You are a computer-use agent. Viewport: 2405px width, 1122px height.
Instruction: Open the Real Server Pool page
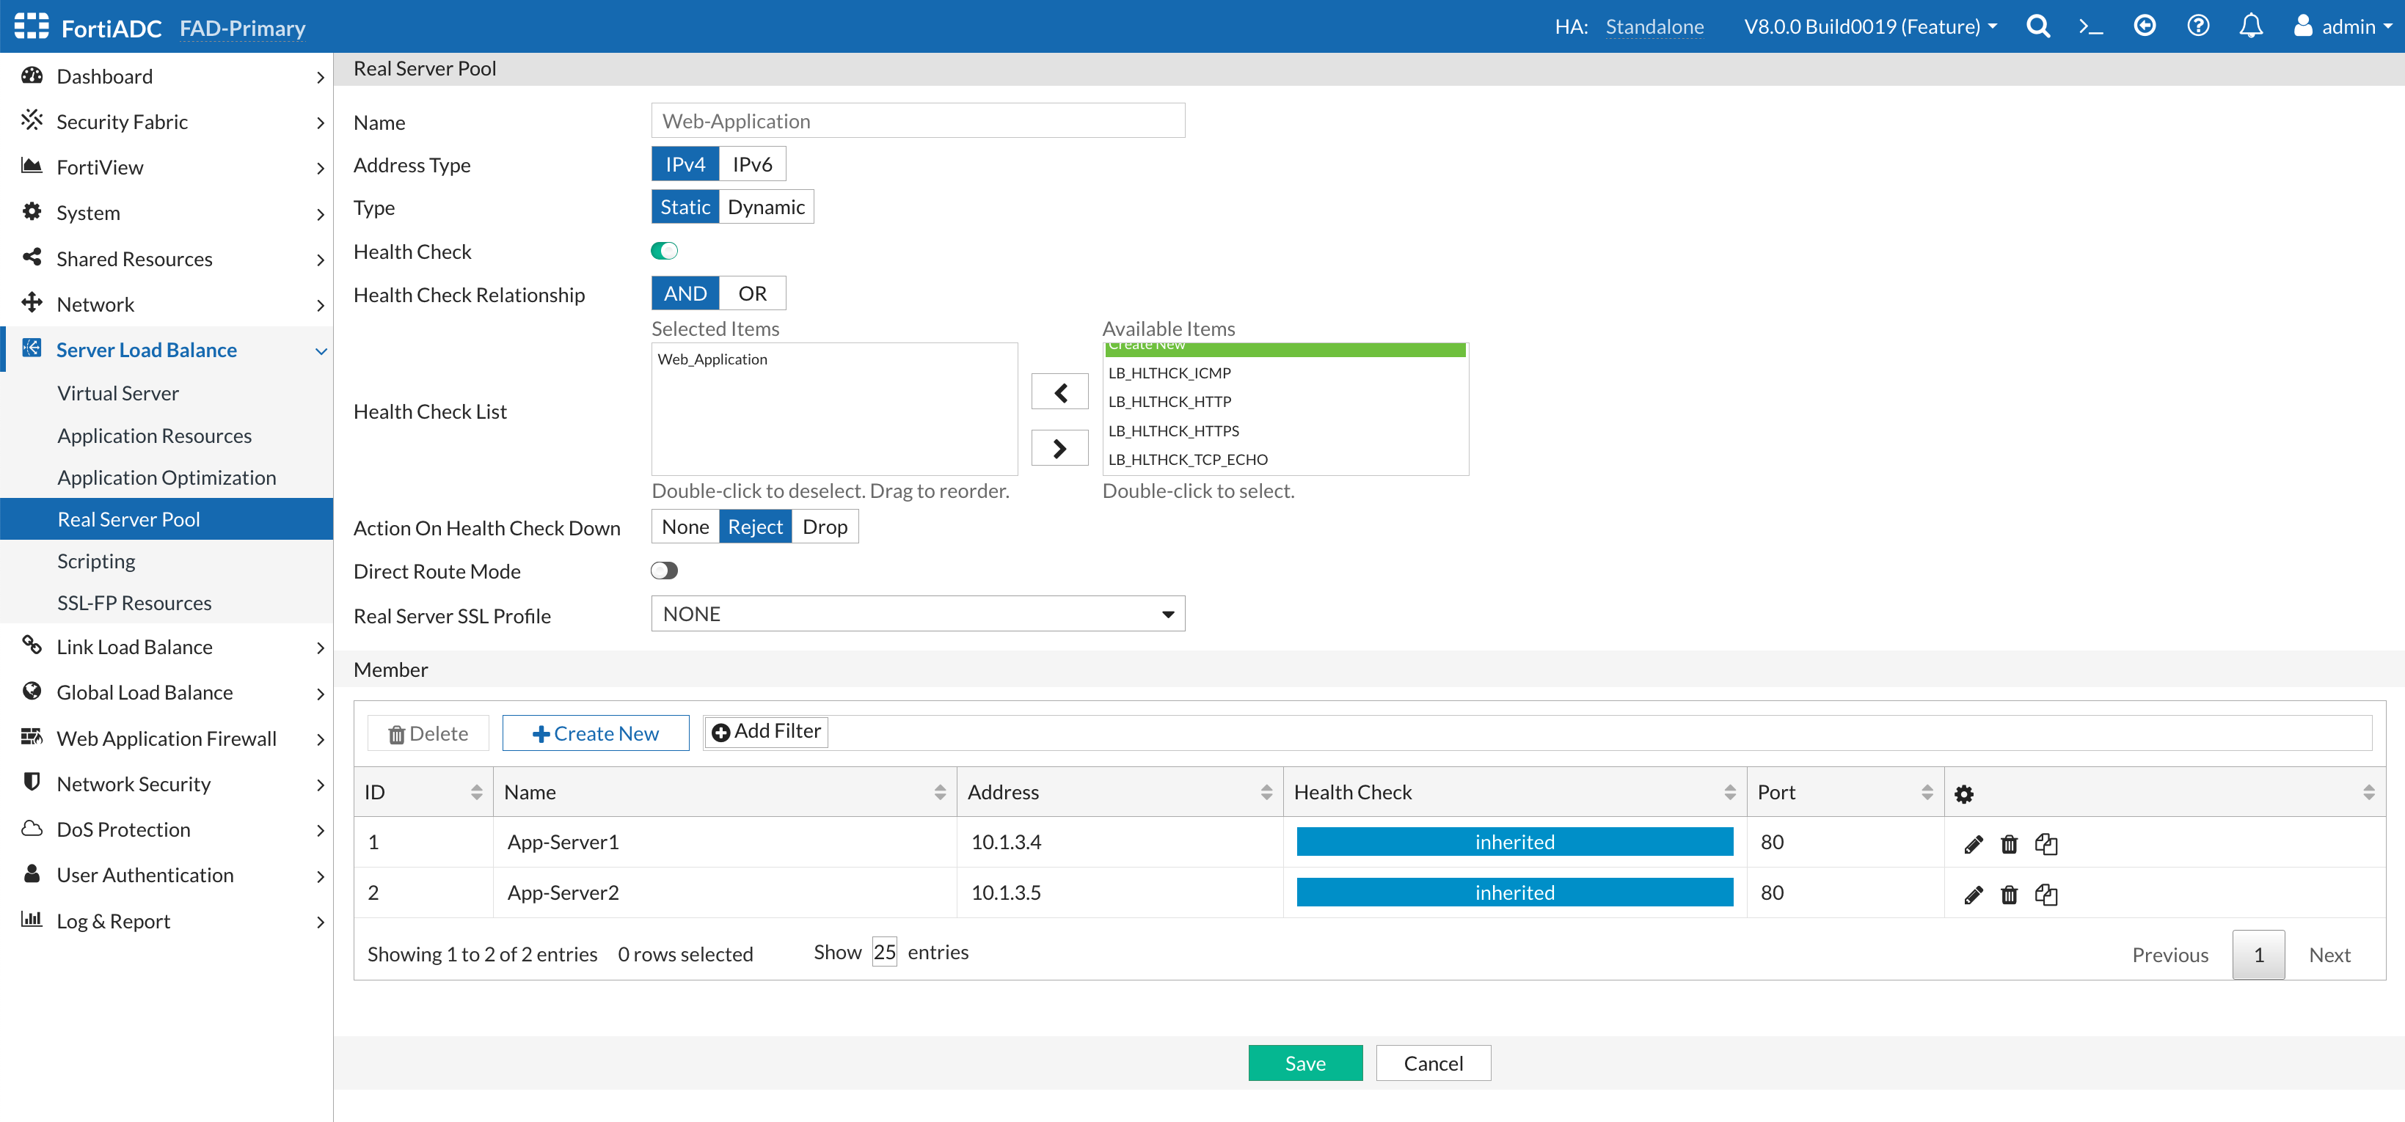[167, 519]
